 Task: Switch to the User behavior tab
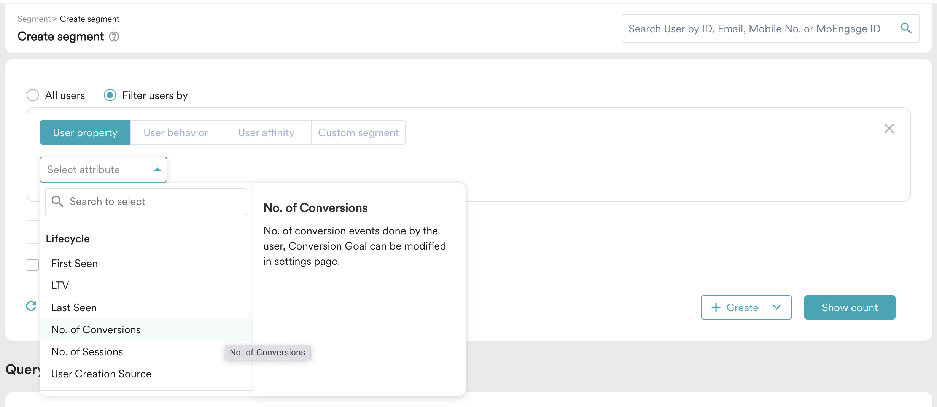click(175, 133)
